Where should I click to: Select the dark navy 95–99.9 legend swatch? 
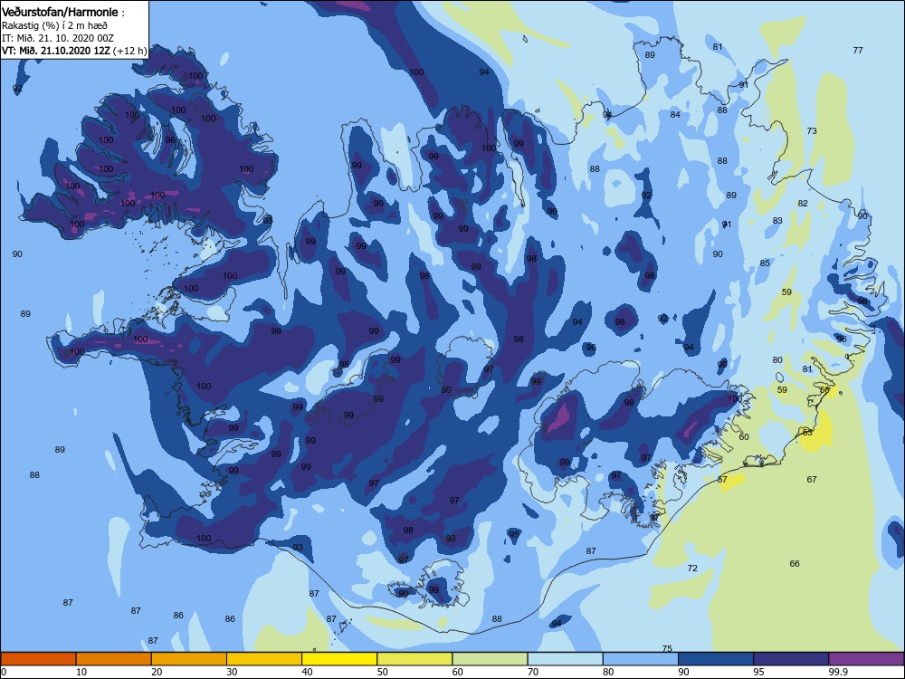791,659
